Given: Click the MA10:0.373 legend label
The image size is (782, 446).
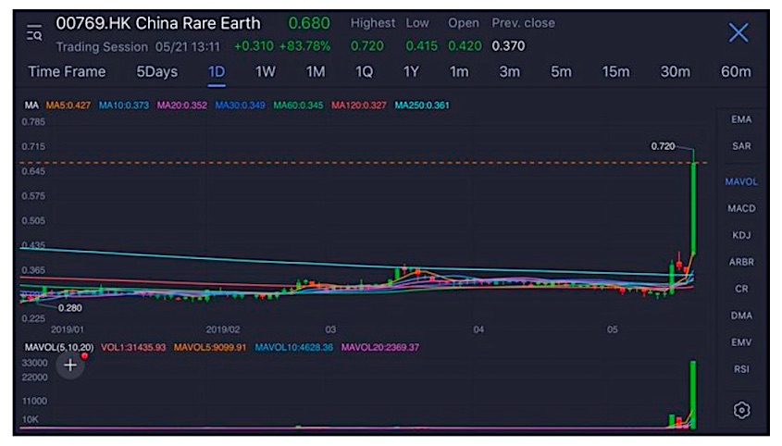Looking at the screenshot, I should tap(124, 105).
